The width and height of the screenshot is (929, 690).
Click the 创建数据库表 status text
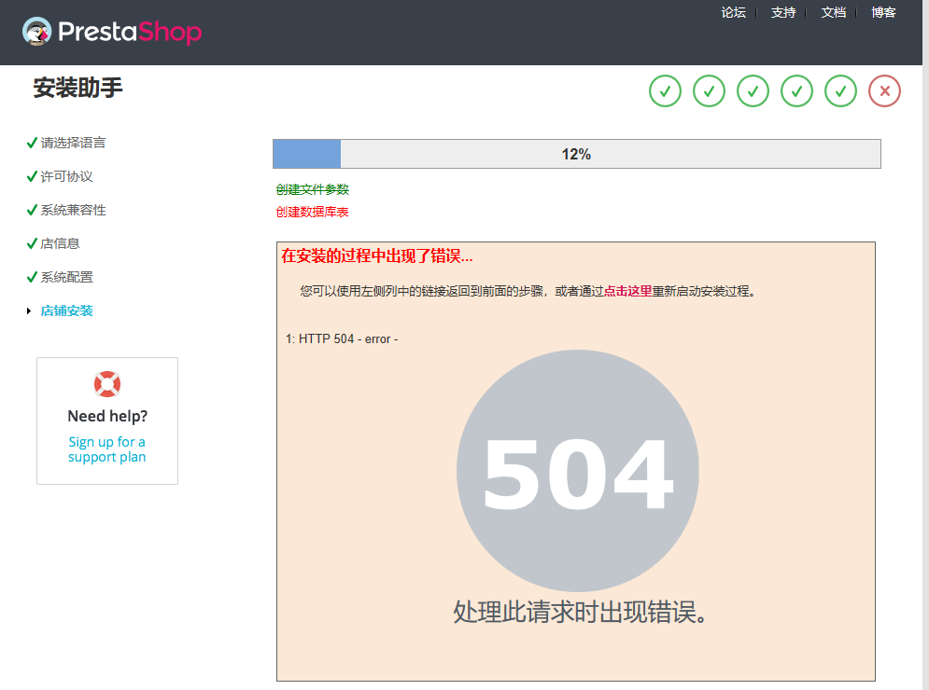tap(312, 212)
